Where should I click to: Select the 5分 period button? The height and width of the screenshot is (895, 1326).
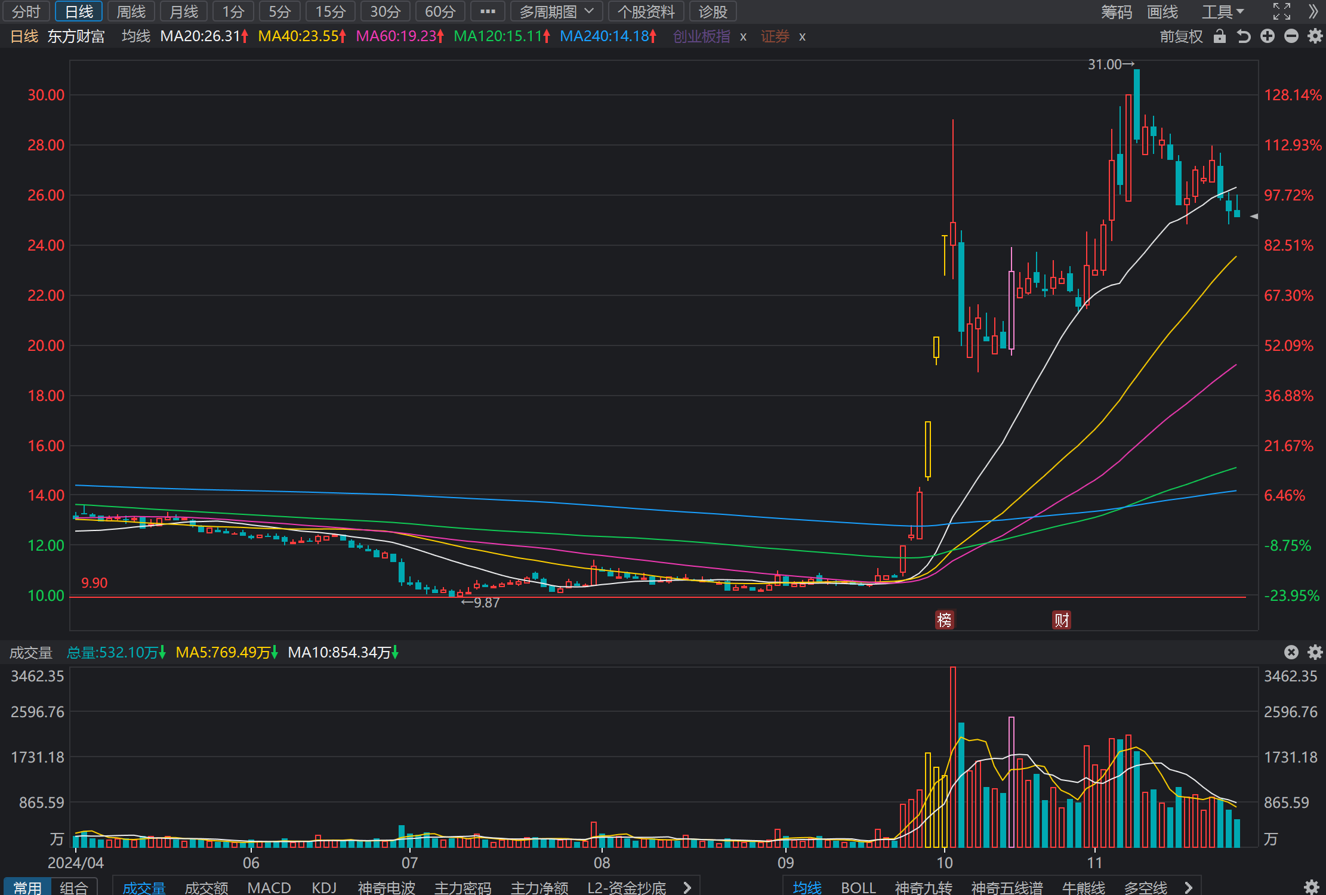click(280, 11)
